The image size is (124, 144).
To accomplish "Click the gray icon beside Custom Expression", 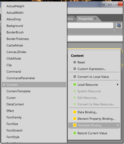I will click(x=75, y=69).
